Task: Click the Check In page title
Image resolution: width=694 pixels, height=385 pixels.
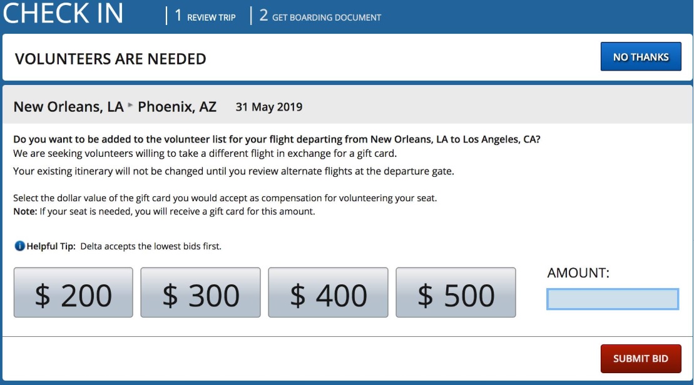Action: point(63,14)
